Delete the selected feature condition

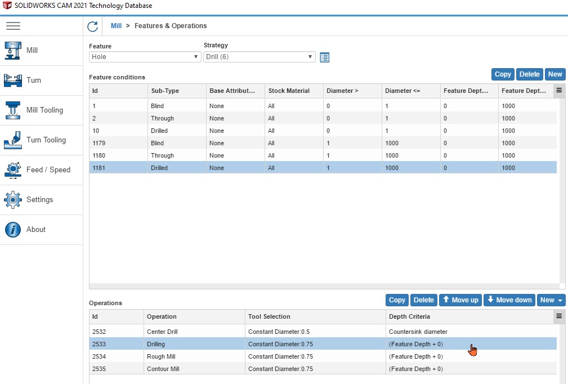point(529,74)
